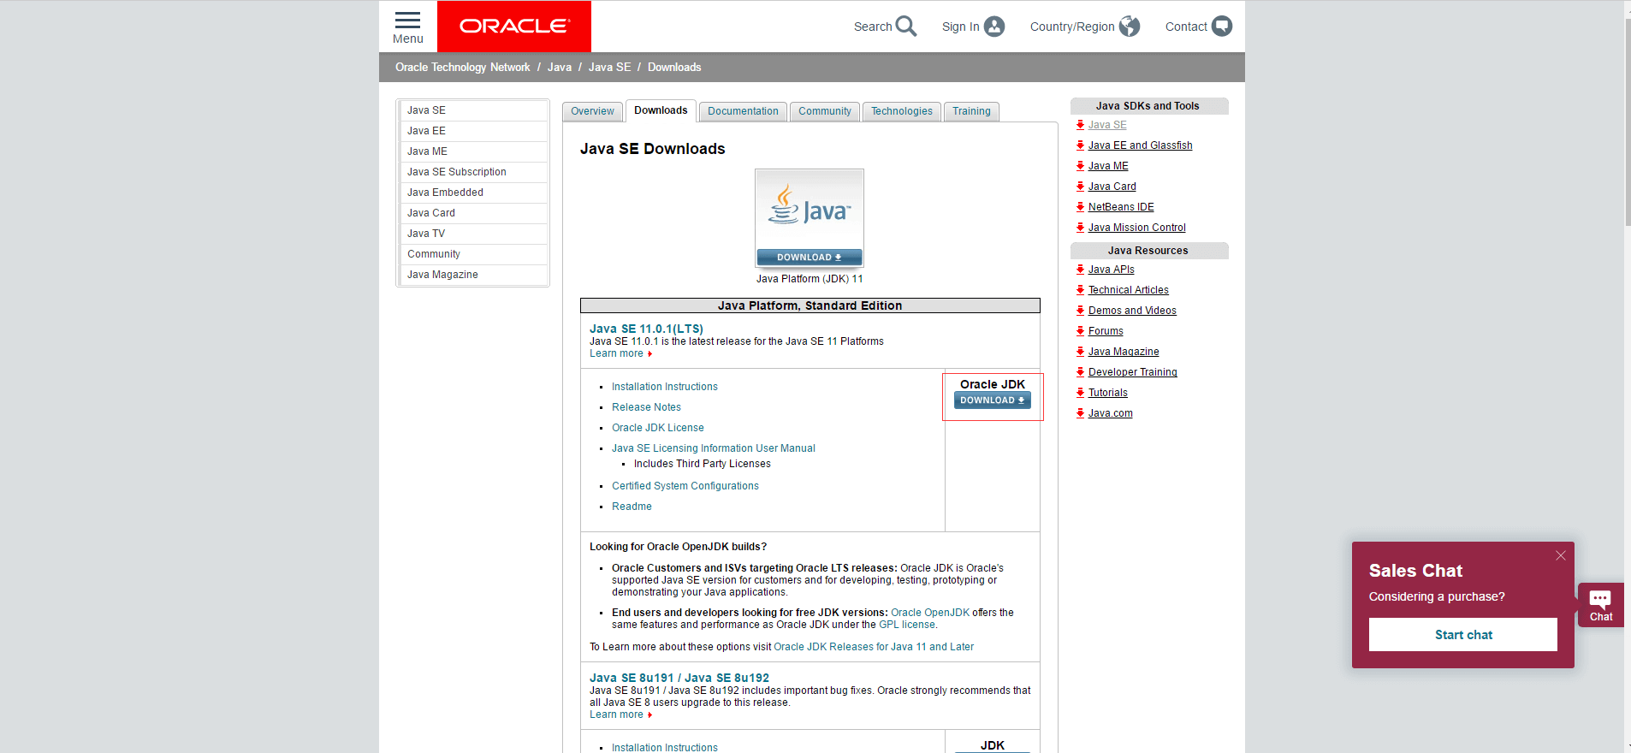Open the Readme link
This screenshot has height=753, width=1631.
click(632, 507)
